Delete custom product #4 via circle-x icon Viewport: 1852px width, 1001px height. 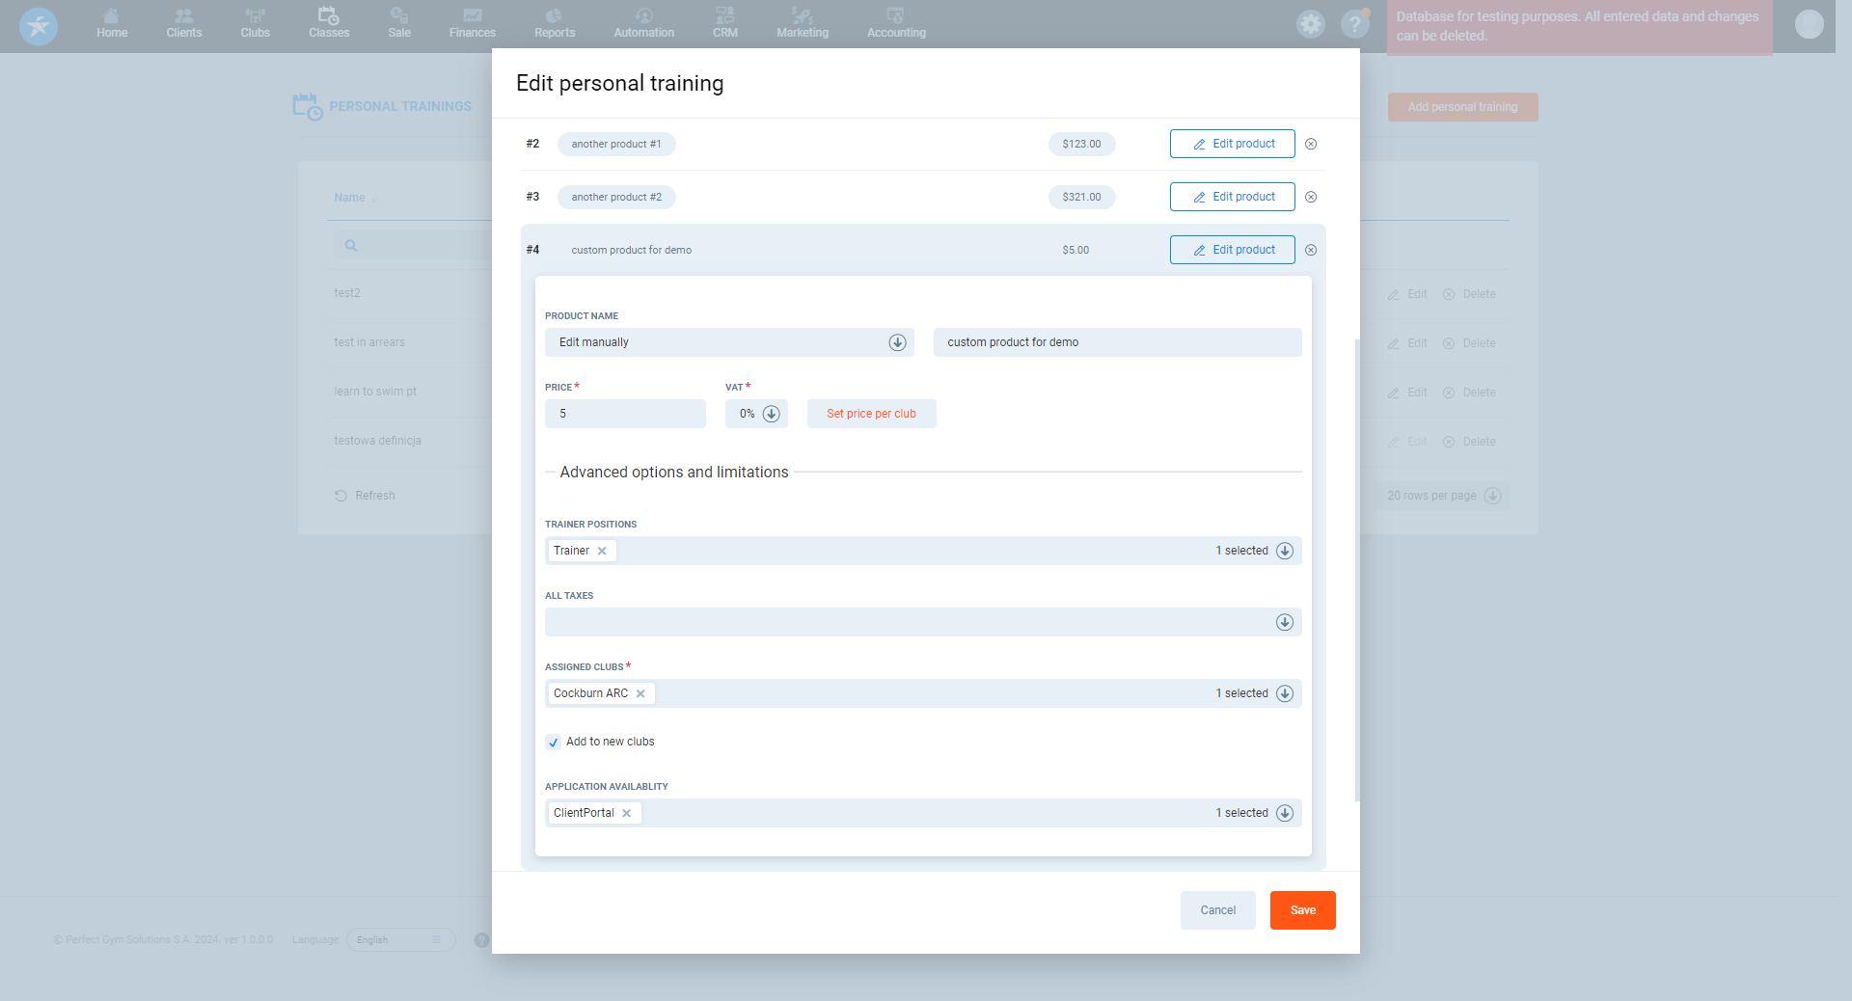tap(1310, 250)
